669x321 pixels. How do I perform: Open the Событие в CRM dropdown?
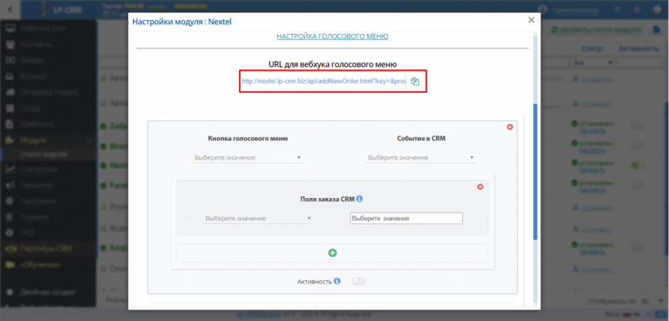tap(421, 158)
